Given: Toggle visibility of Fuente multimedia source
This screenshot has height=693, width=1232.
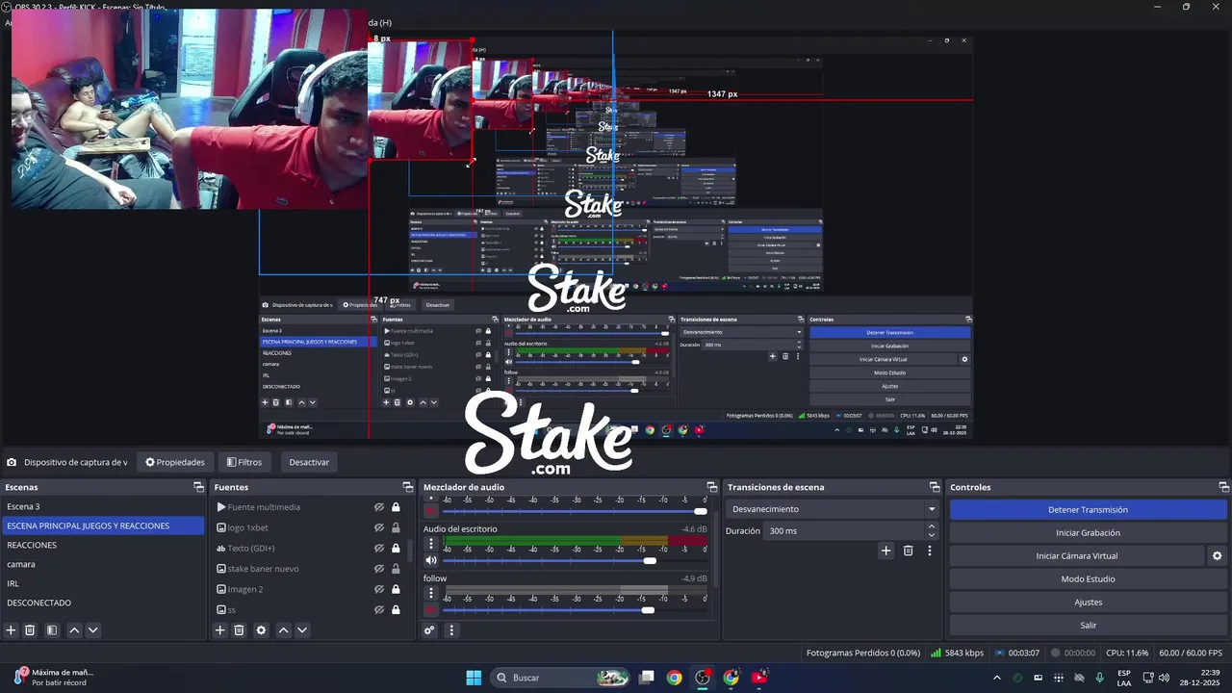Looking at the screenshot, I should [379, 507].
